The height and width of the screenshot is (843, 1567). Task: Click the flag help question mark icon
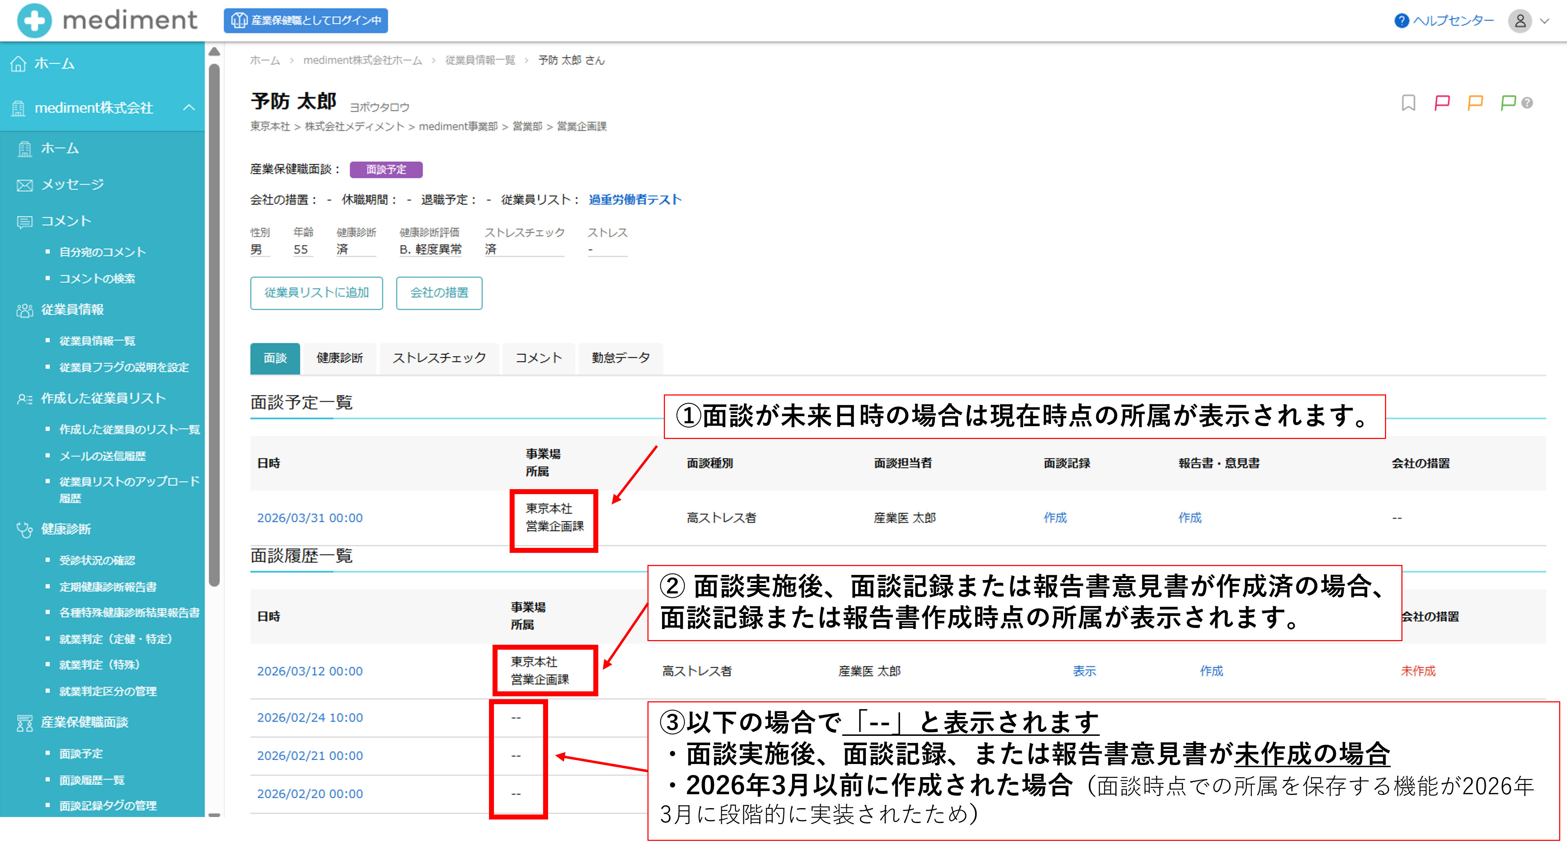pos(1527,103)
